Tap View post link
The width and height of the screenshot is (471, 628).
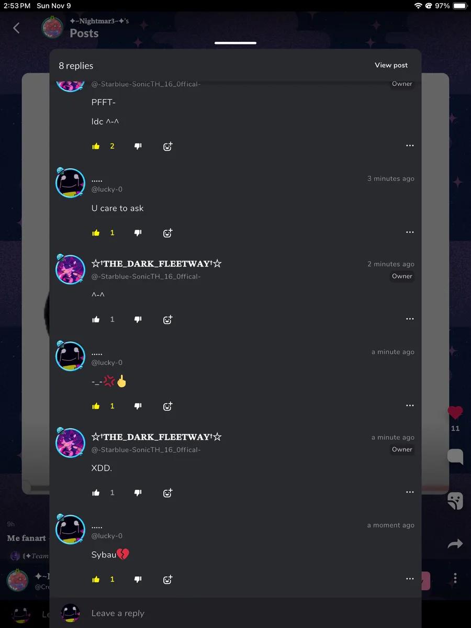click(x=391, y=65)
